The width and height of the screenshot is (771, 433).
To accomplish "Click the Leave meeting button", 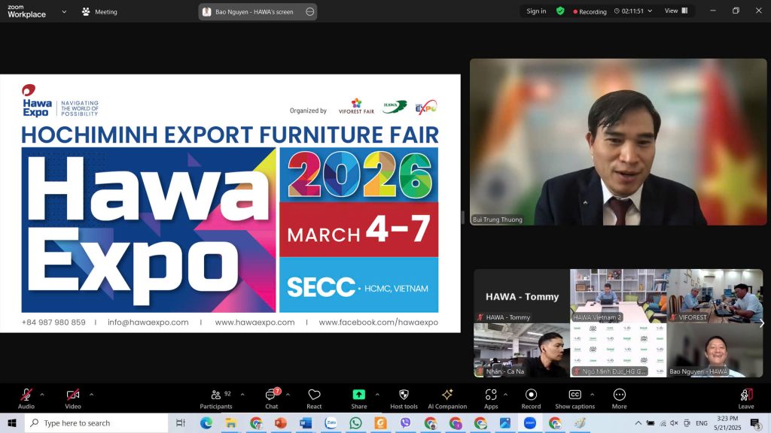I will 746,398.
